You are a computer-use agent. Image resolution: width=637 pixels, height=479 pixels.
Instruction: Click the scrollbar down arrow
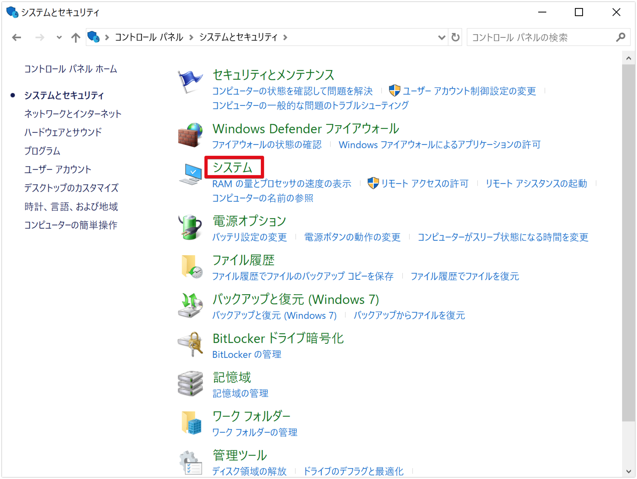628,471
